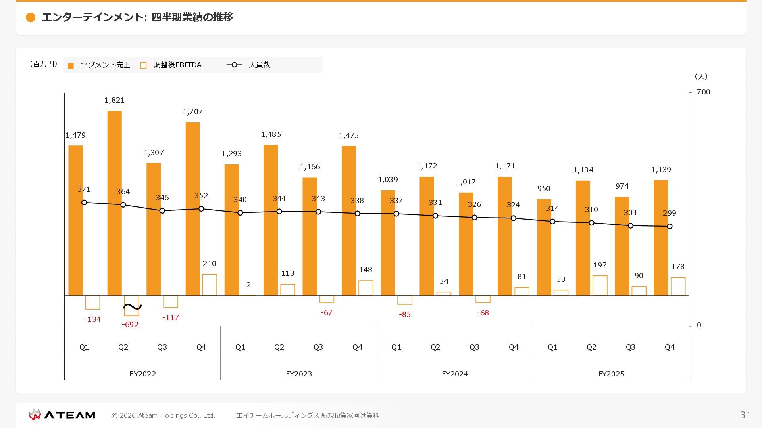The width and height of the screenshot is (762, 428).
Task: Click the copyright Ateam Holdings text
Action: pos(164,415)
